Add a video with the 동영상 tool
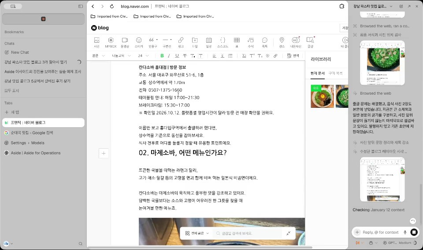The image size is (423, 250). (x=125, y=42)
